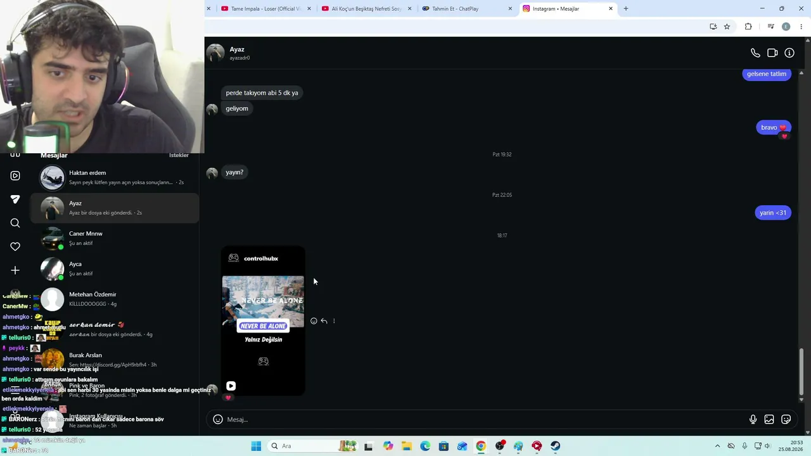Open File Explorer from taskbar
The image size is (811, 456).
coord(406,446)
